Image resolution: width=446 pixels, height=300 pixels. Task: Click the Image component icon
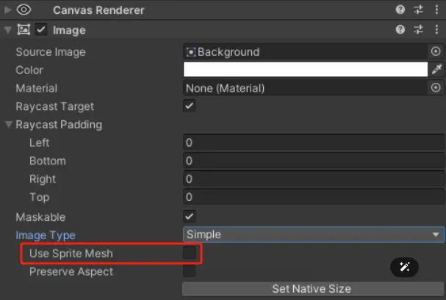(24, 29)
